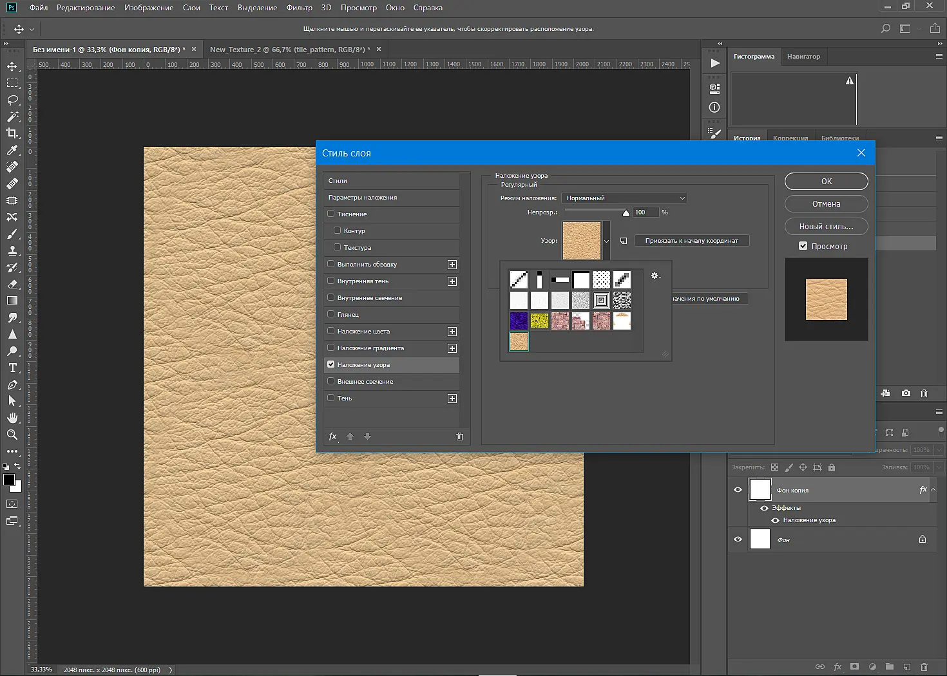Click the Share icon in options bar

935,28
